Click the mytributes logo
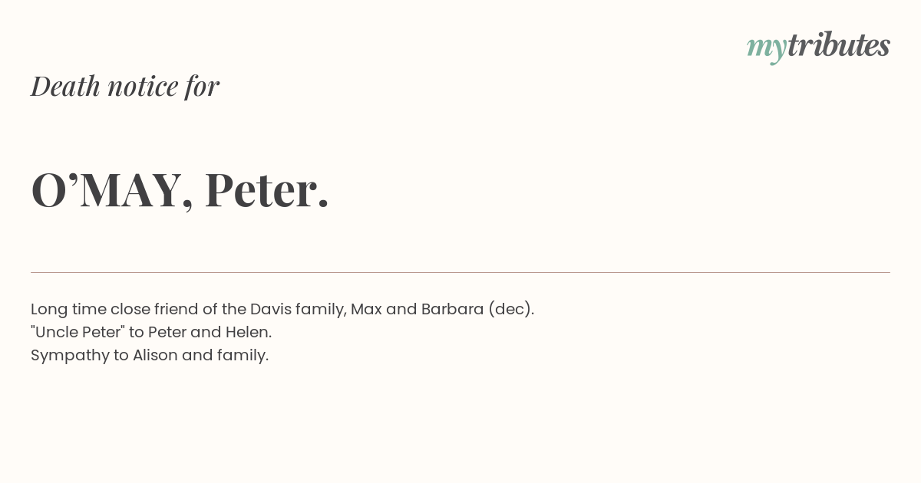This screenshot has width=921, height=483. (818, 47)
